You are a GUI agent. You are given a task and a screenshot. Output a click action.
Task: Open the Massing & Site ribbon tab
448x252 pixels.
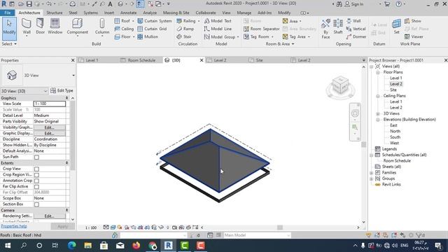pos(176,13)
